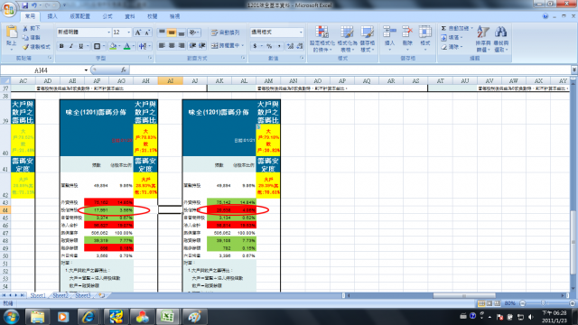
Task: Decrease decimal places
Action: (x=299, y=46)
